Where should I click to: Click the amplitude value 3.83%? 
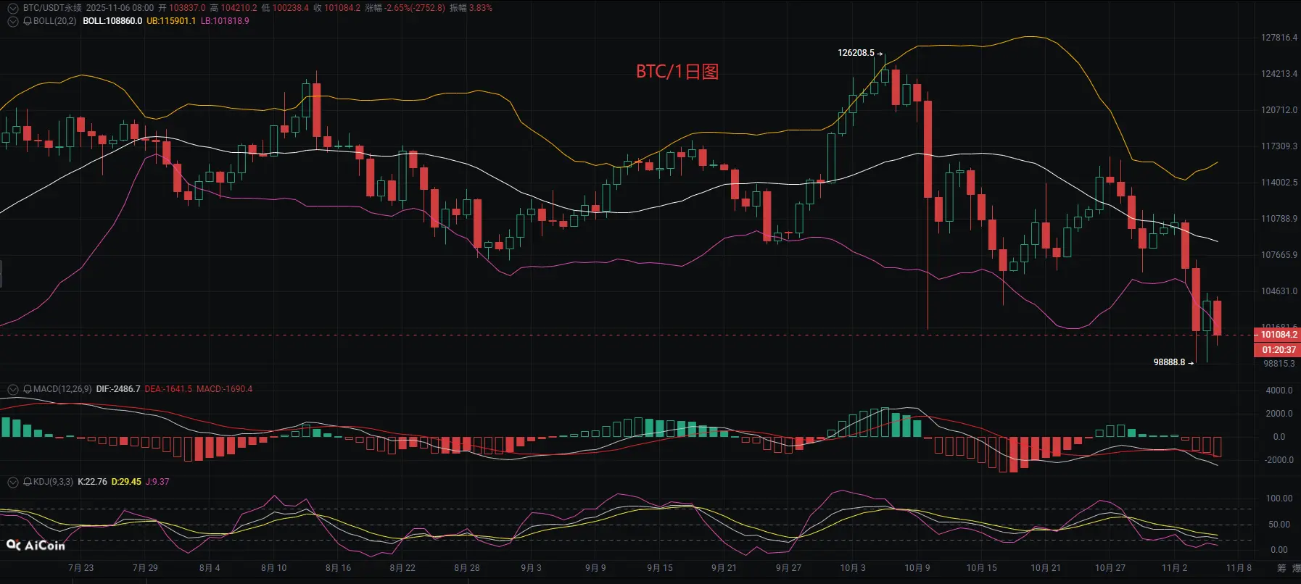click(481, 8)
